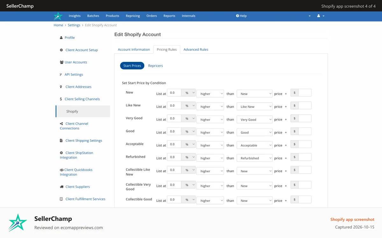Viewport: 382px width, 238px height.
Task: Open the Profile sidebar link
Action: coord(70,38)
